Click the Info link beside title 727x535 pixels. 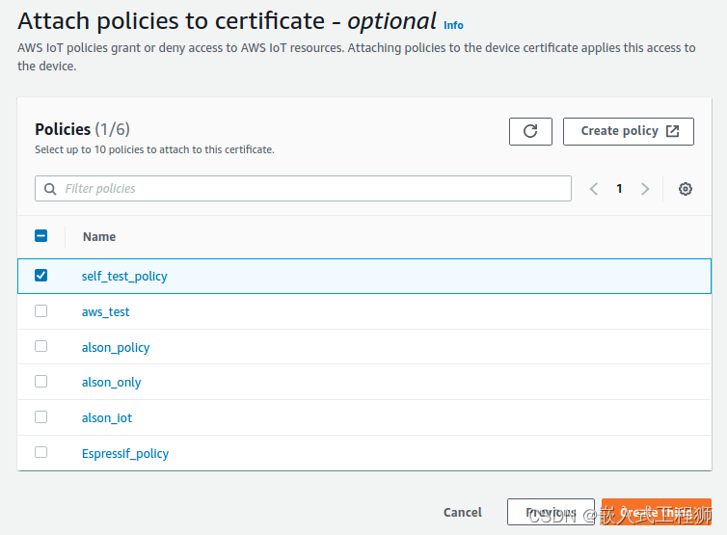[x=453, y=25]
